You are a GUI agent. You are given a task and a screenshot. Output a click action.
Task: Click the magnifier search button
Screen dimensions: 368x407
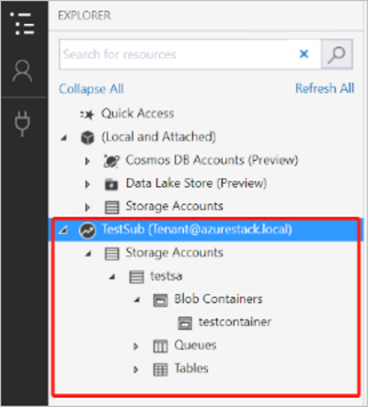point(337,54)
